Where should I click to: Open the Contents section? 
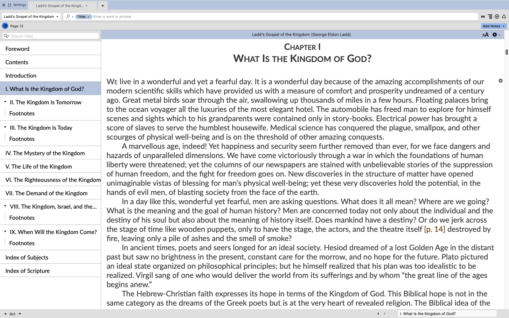(51, 62)
